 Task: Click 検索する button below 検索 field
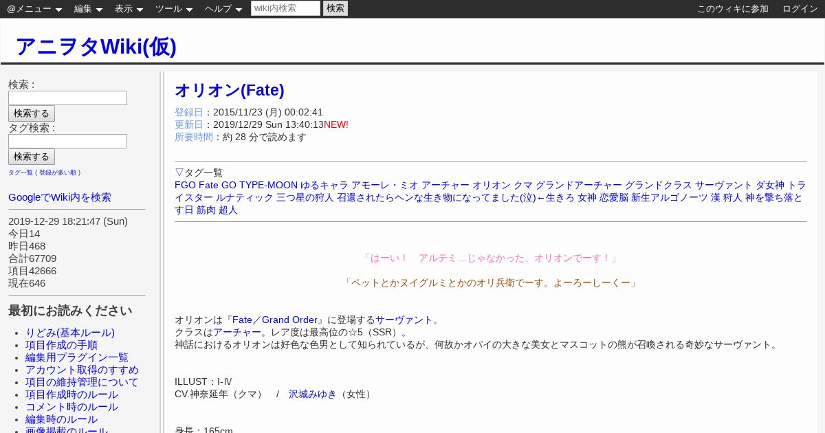click(32, 113)
